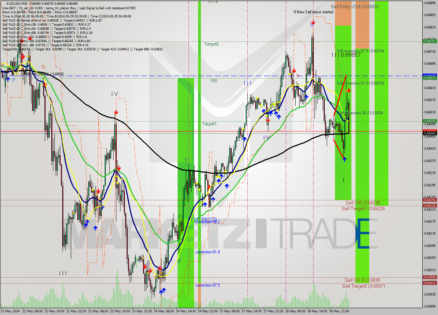438x315 pixels.
Task: Click the '21 May 2024' time axis label
Action: point(10,311)
